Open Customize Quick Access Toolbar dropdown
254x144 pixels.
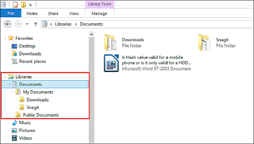tap(30, 5)
